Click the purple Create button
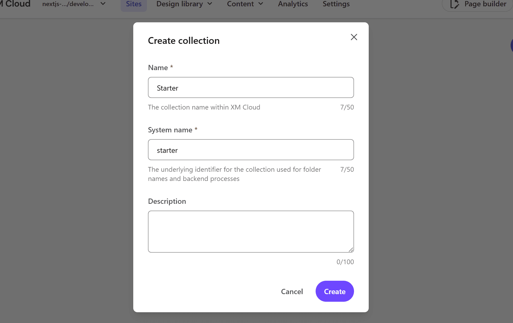Viewport: 513px width, 323px height. (335, 291)
